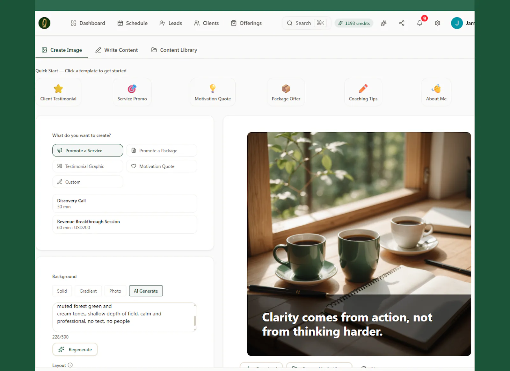Viewport: 510px width, 371px height.
Task: Click the 228/500 character count
Action: tap(60, 337)
